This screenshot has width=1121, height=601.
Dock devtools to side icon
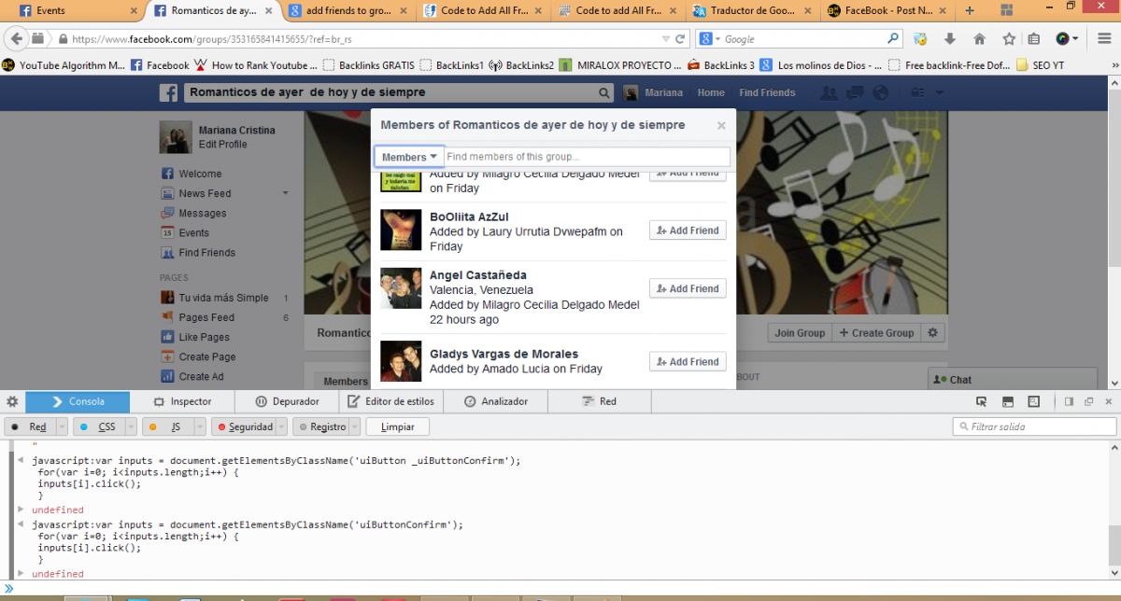tap(1070, 401)
